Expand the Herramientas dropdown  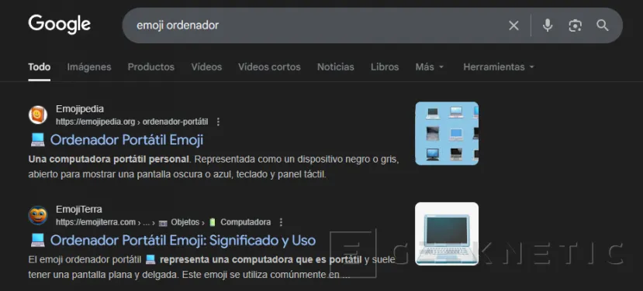click(499, 67)
